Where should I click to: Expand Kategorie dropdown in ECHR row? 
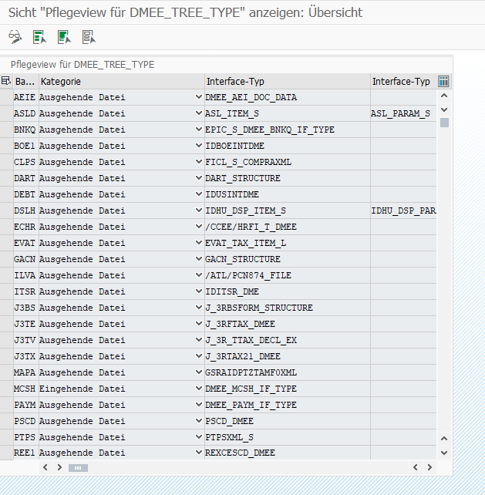(x=199, y=227)
